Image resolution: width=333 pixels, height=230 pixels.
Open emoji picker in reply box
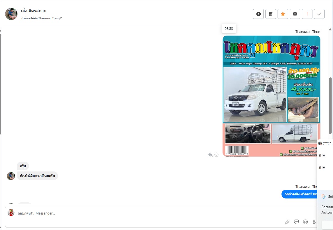pos(305,222)
